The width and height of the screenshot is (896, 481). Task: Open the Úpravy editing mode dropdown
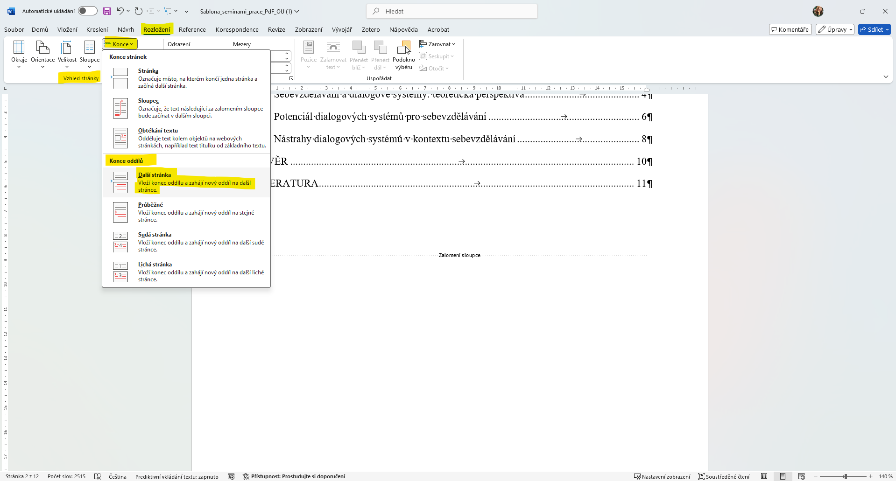coord(835,29)
